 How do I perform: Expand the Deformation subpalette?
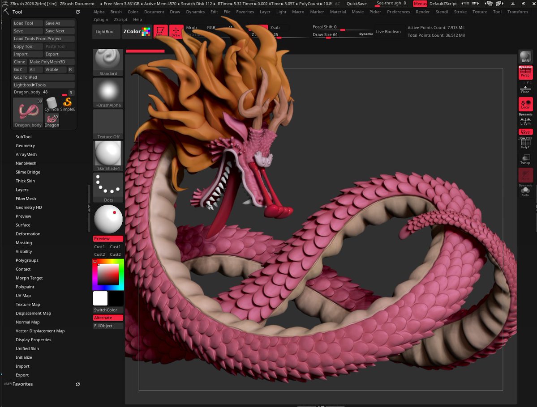[28, 234]
